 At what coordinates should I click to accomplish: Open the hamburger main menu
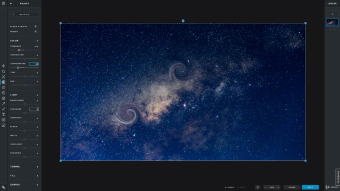click(x=4, y=4)
